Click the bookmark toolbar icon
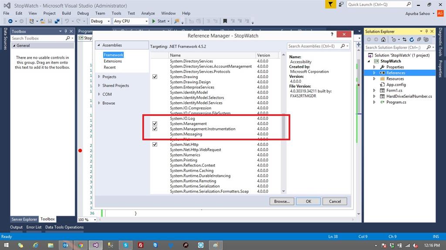The image size is (446, 250). [225, 21]
